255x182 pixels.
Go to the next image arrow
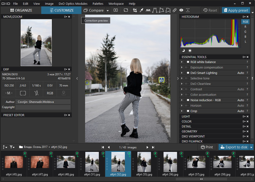[x=147, y=147]
